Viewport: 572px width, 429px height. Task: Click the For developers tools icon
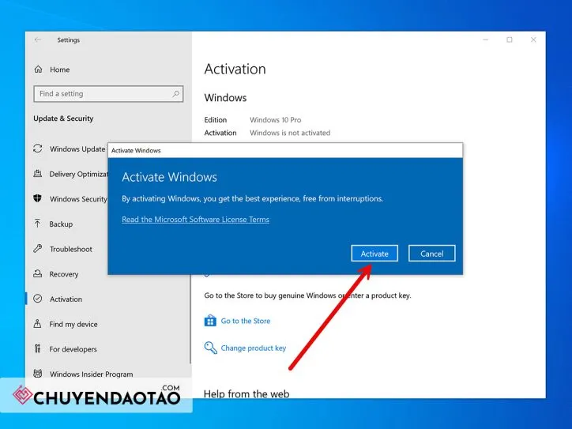click(x=38, y=348)
